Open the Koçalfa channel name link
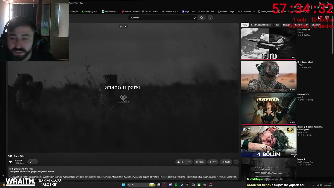334x188 pixels. click(18, 161)
